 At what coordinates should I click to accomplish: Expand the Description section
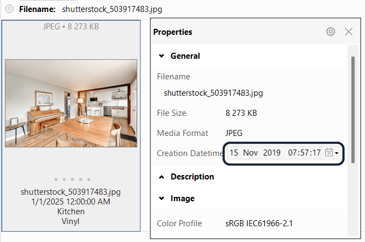click(x=161, y=177)
